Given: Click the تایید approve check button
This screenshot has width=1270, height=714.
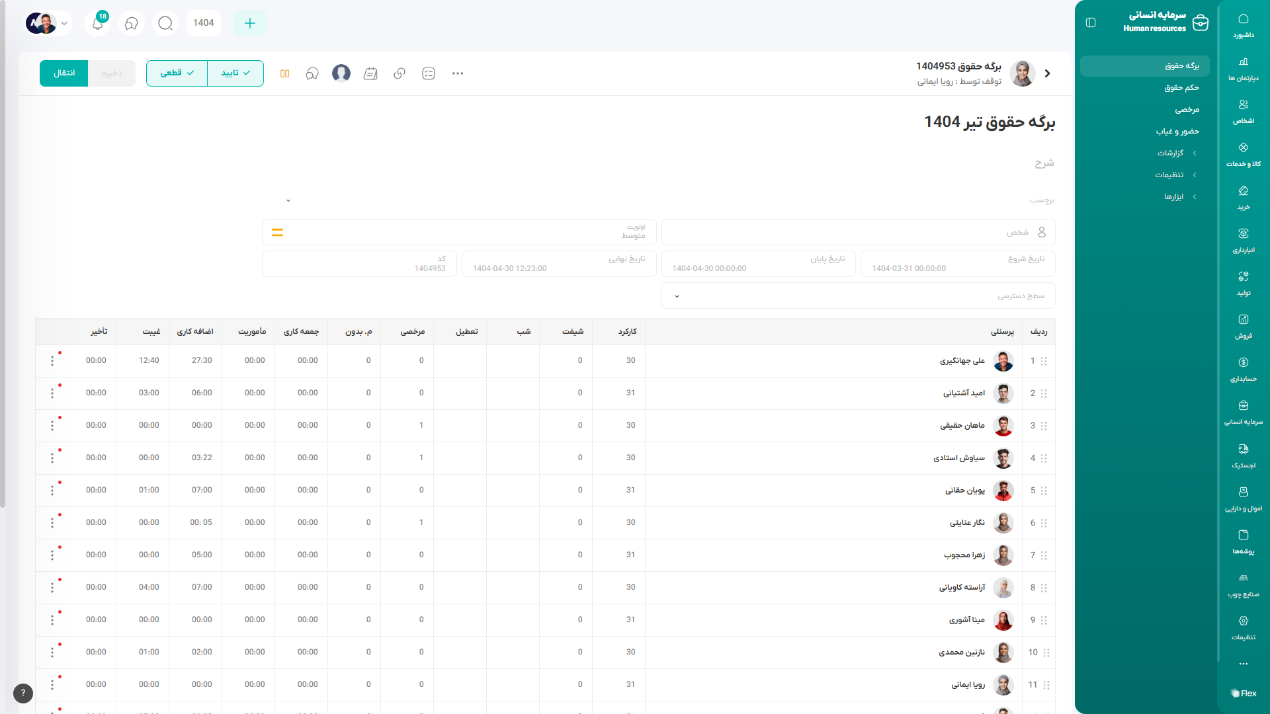Looking at the screenshot, I should 235,73.
